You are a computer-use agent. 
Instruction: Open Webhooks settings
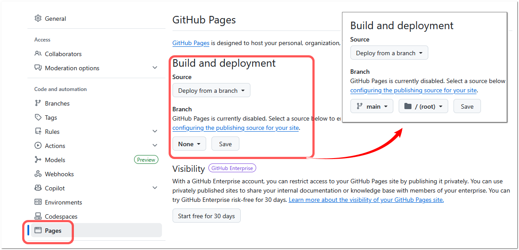point(59,174)
